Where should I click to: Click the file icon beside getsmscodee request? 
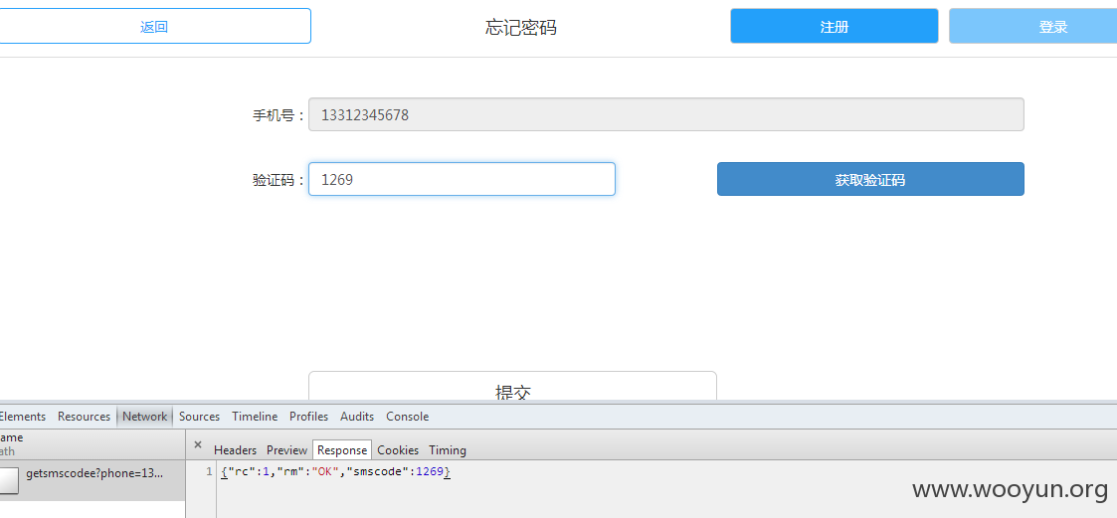pos(9,480)
